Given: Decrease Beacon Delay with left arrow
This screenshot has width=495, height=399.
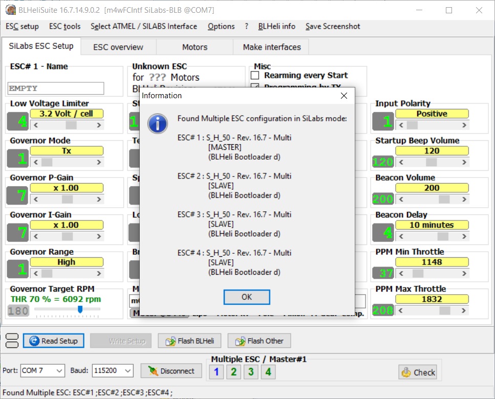Looking at the screenshot, I should 401,236.
